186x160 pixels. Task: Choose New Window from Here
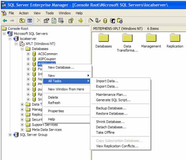[x=66, y=89]
